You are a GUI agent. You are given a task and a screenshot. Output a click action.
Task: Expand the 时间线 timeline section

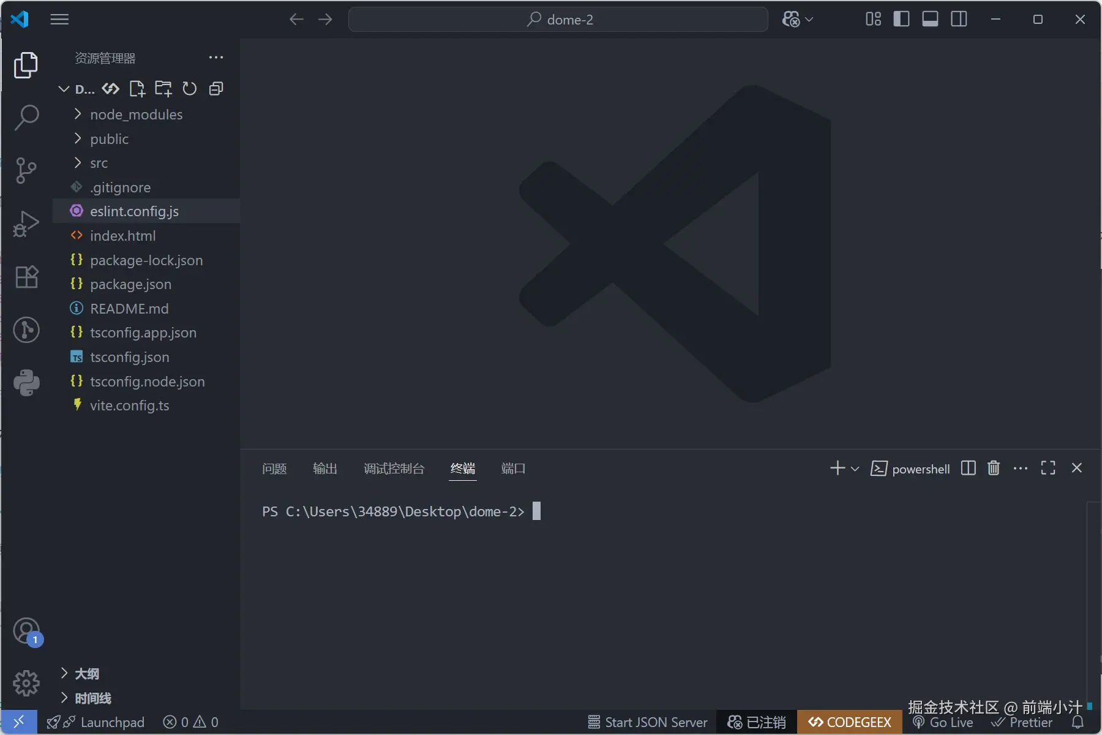[146, 698]
